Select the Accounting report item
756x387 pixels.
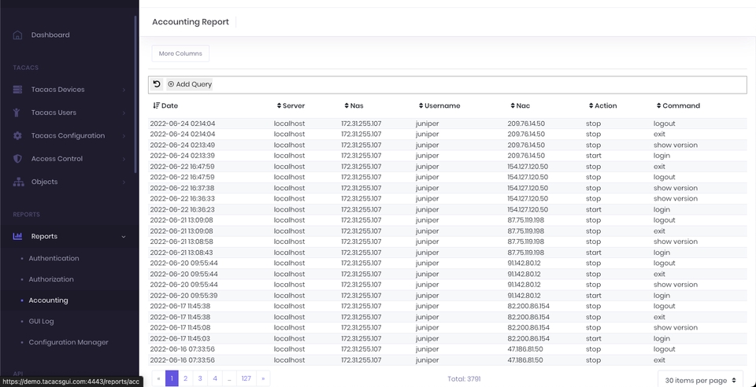(x=48, y=300)
